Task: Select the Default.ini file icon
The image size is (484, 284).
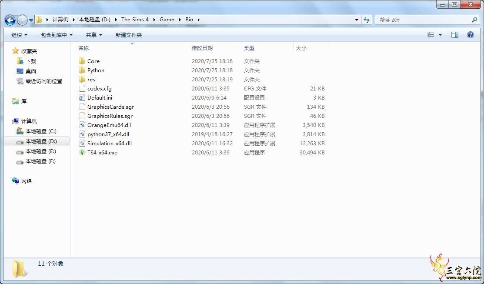Action: (82, 98)
